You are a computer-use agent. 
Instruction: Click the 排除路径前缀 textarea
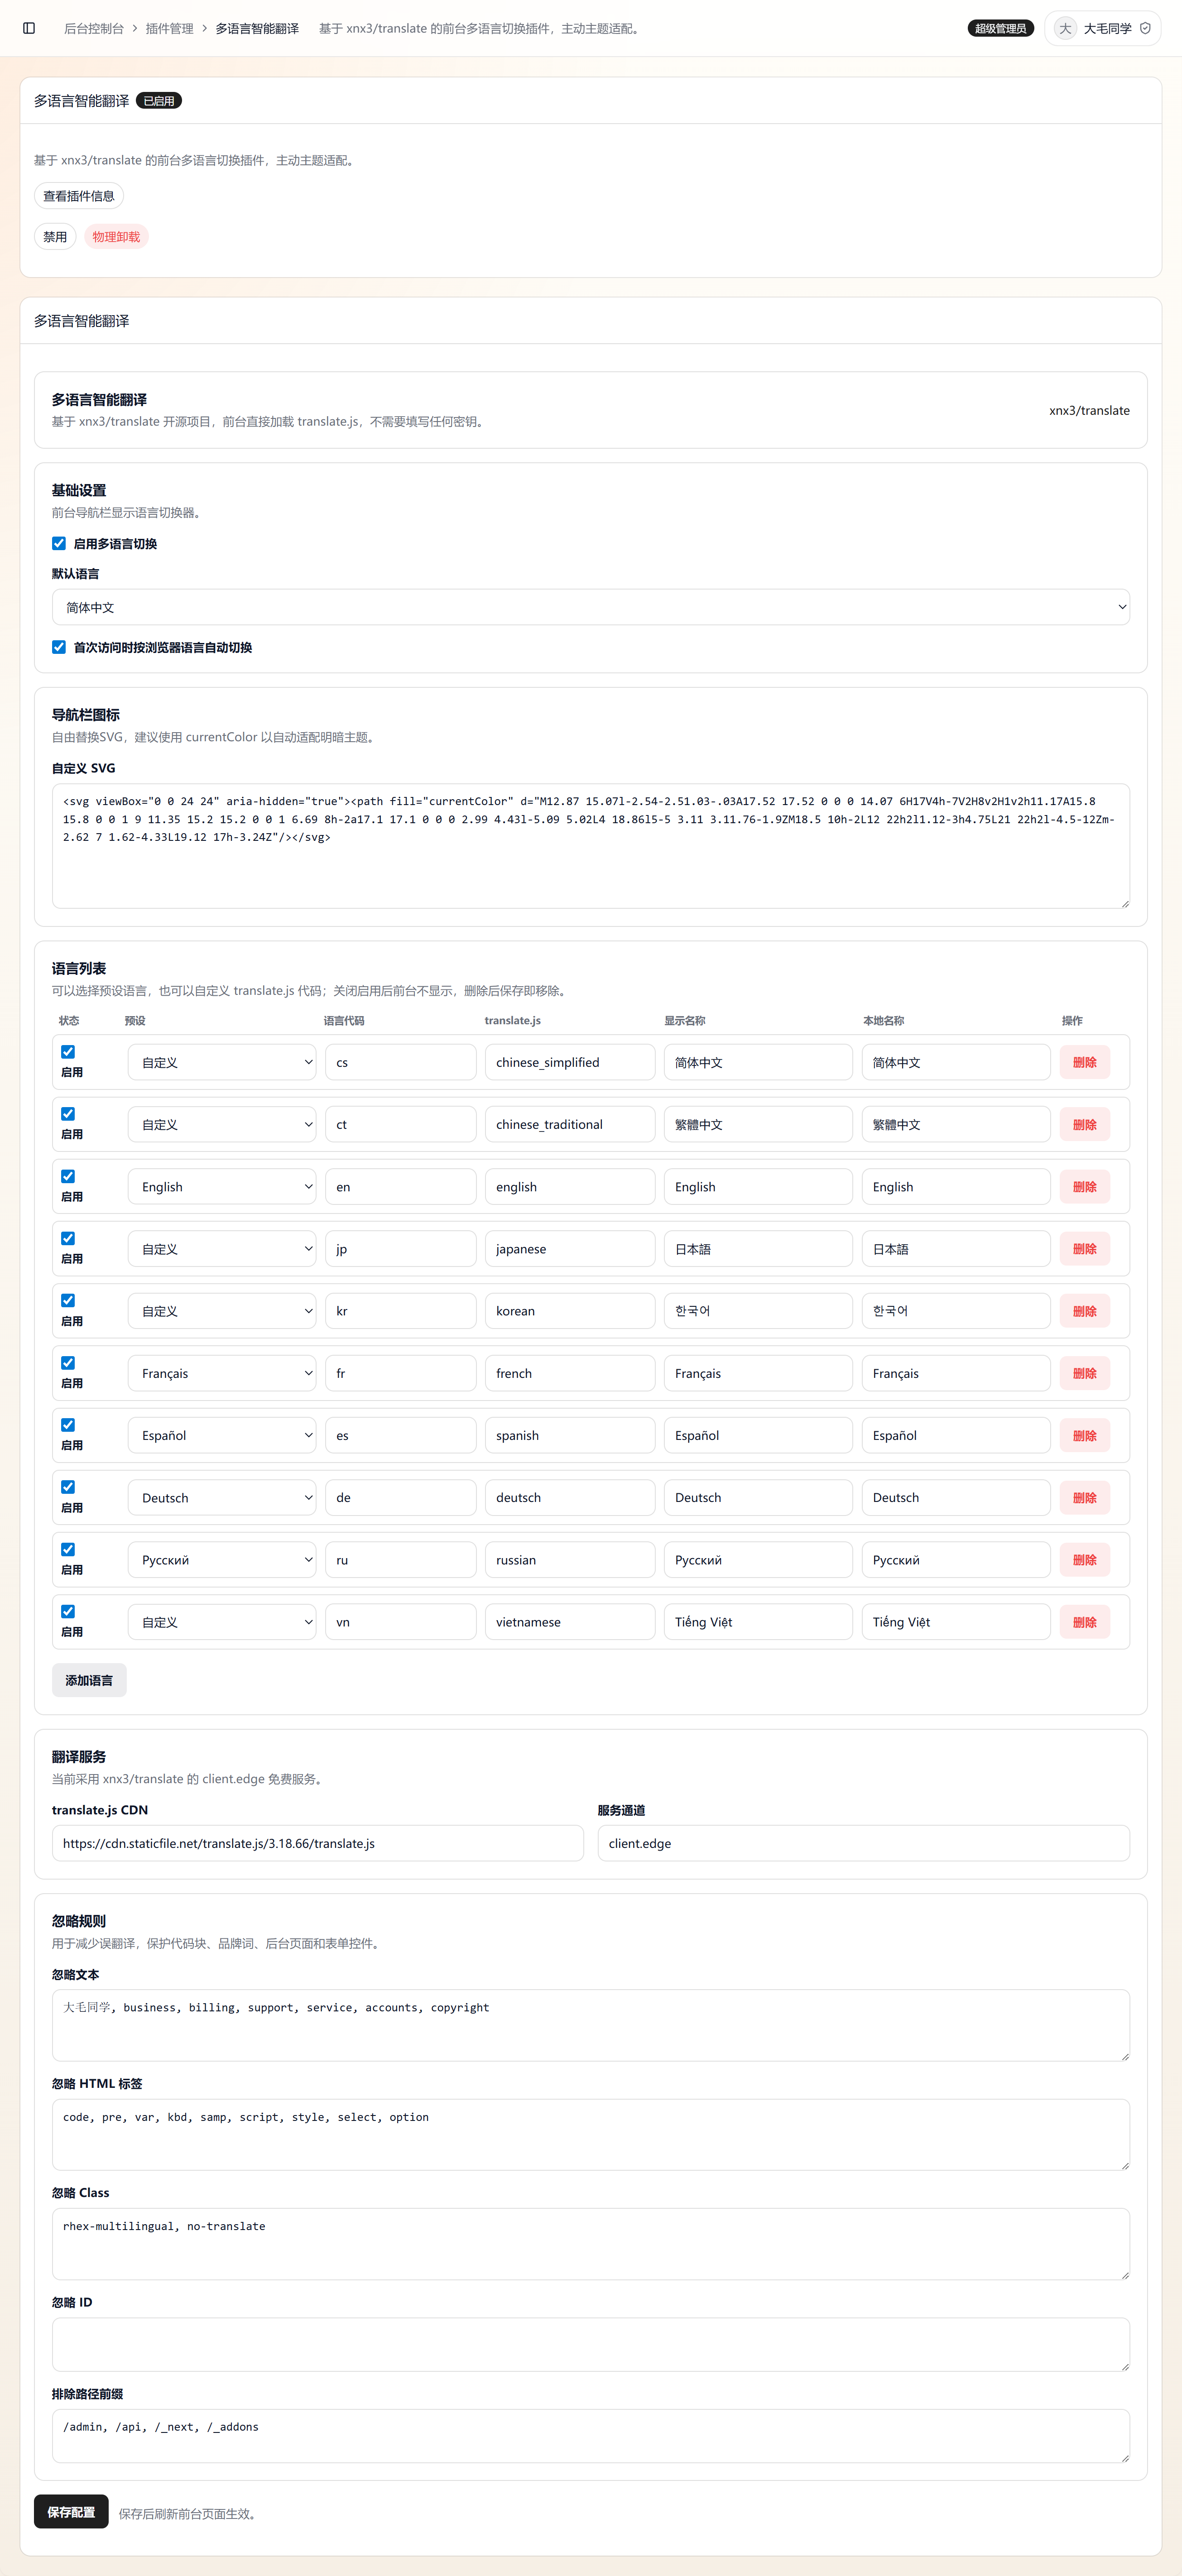click(591, 2436)
